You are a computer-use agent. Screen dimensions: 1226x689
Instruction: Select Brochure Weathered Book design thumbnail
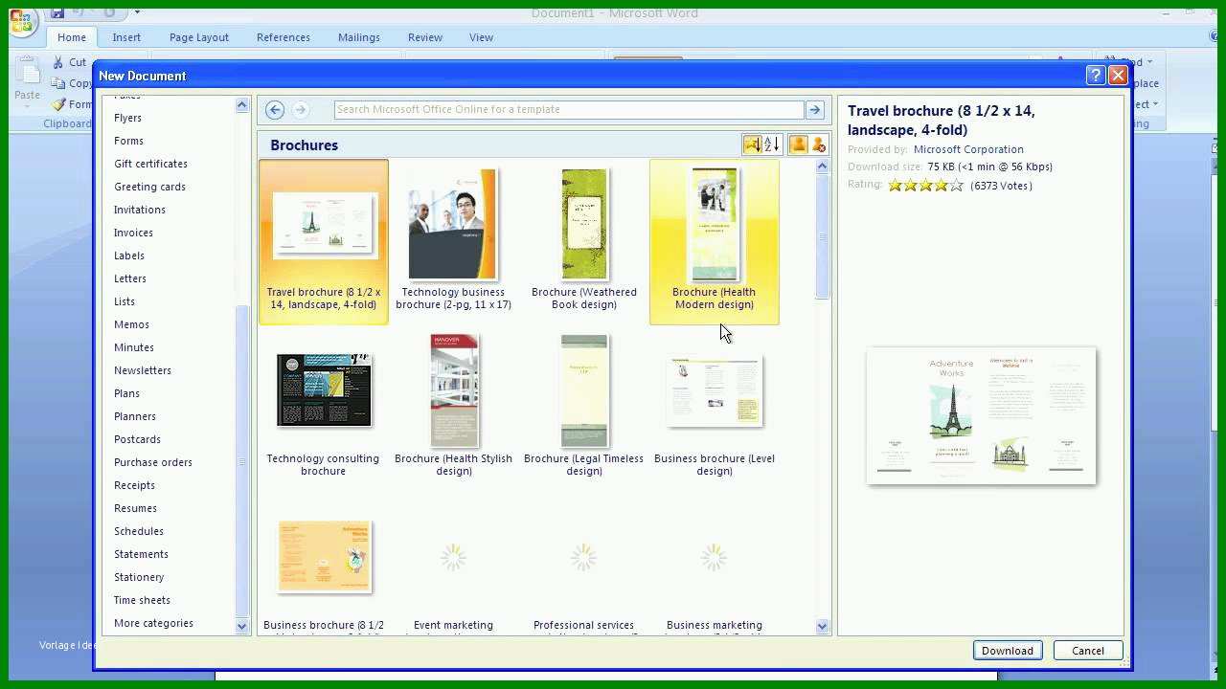[x=584, y=225]
